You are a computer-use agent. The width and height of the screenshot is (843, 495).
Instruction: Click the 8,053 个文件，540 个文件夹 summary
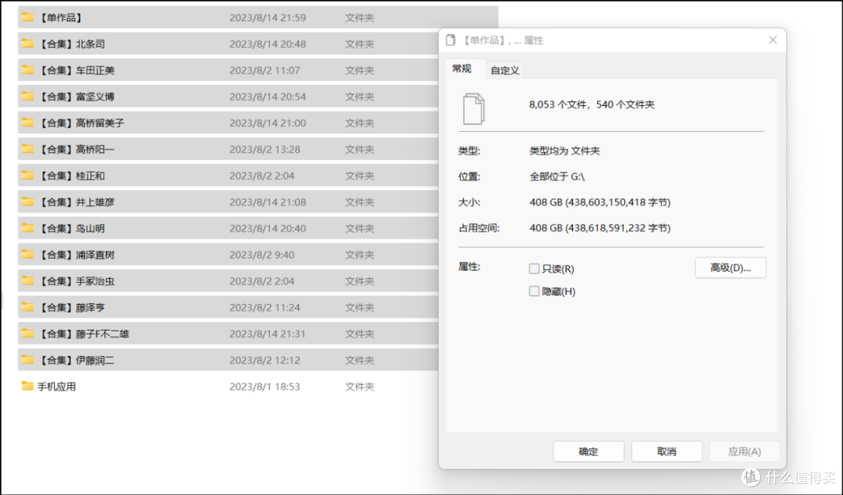coord(592,104)
